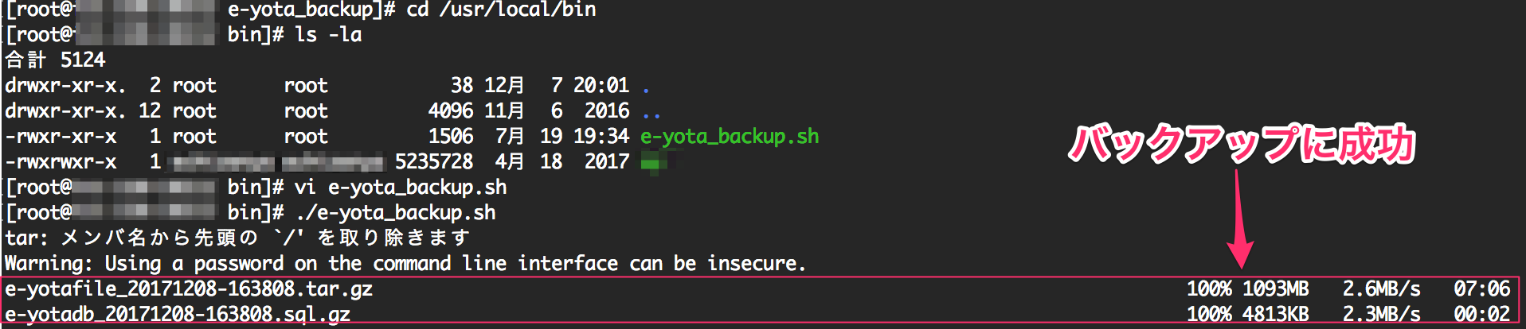Click the './e-yota_backup.sh' execution command

[395, 213]
